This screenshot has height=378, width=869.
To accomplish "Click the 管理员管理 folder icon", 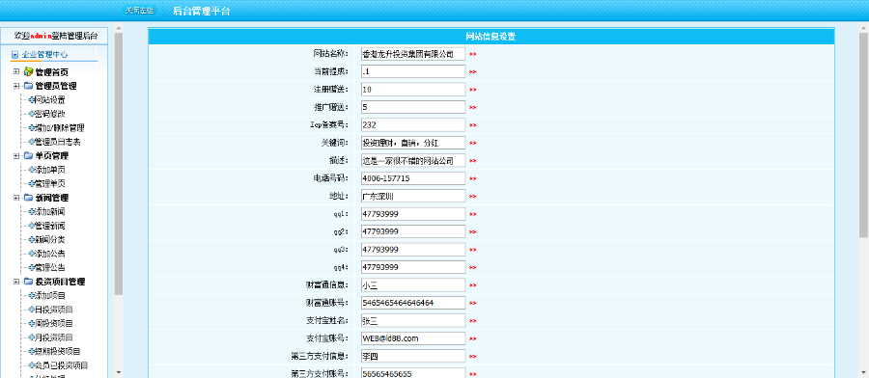I will tap(28, 86).
